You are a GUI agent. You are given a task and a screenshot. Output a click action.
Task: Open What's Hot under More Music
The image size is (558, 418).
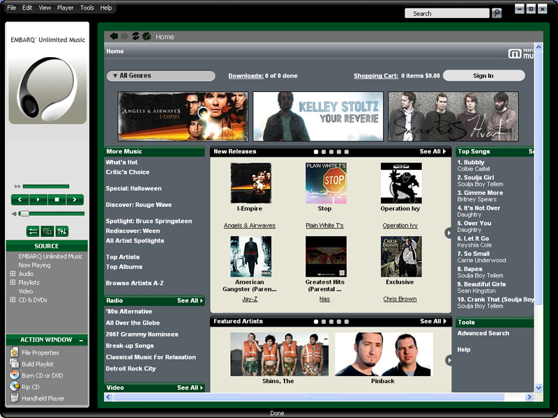[121, 162]
